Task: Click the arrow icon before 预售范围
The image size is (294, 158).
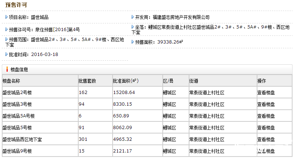Action: click(7, 39)
